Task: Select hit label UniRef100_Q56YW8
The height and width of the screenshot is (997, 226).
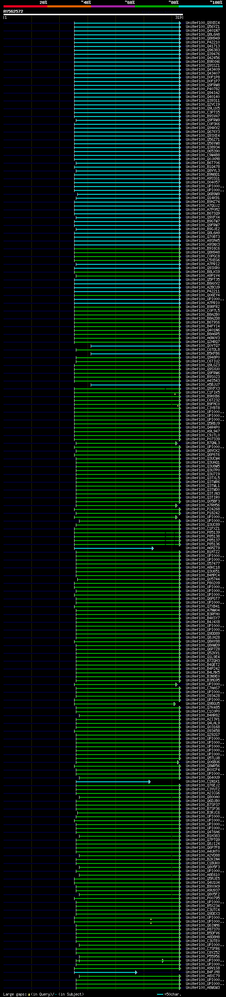Action: click(x=203, y=143)
